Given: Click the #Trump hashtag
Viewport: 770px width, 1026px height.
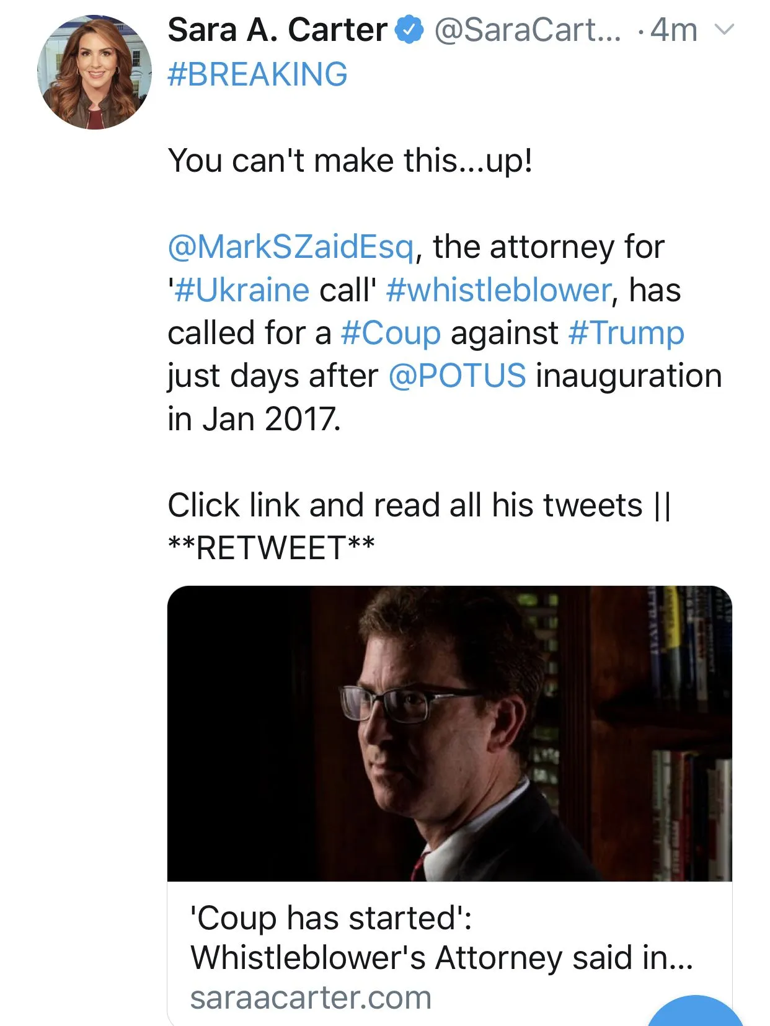Looking at the screenshot, I should pyautogui.click(x=626, y=333).
